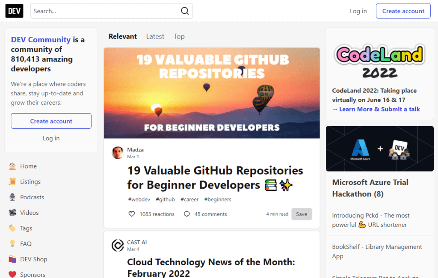
Task: Open Tags via the tag icon
Action: coord(12,228)
